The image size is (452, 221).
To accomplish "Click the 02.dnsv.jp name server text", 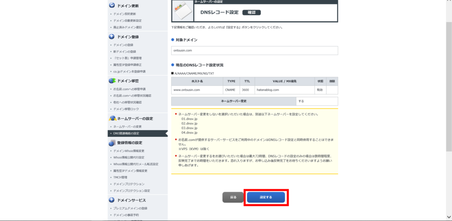I will coord(189,123).
